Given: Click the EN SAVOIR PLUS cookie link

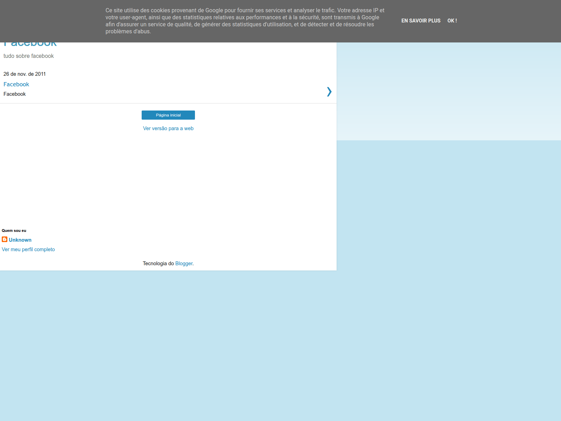Looking at the screenshot, I should pyautogui.click(x=421, y=21).
